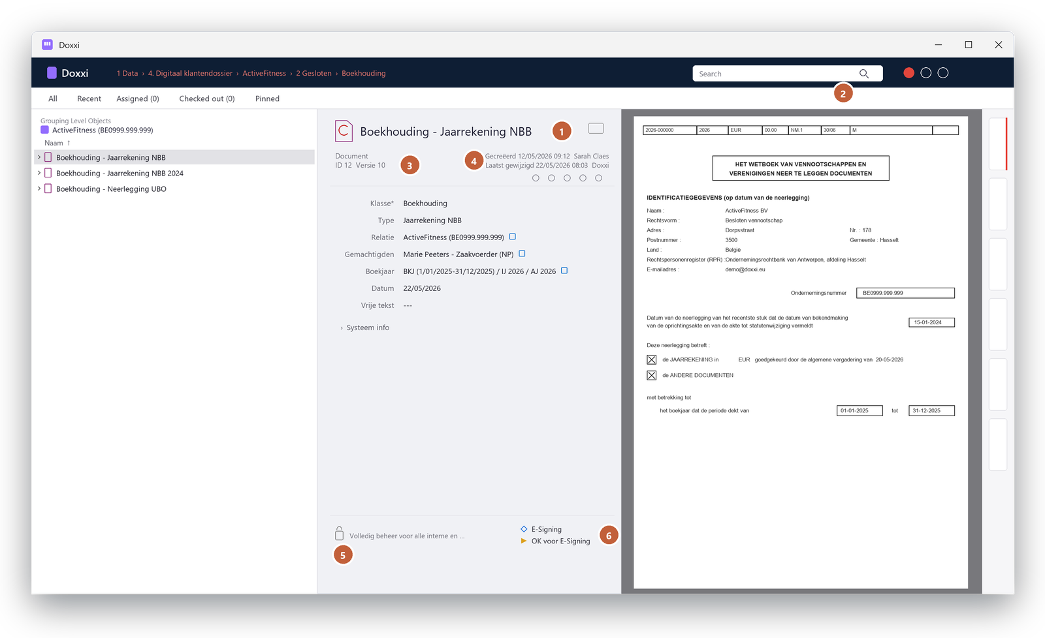The image size is (1045, 638).
Task: Click the OK voor E-Signing arrow icon
Action: [x=524, y=541]
